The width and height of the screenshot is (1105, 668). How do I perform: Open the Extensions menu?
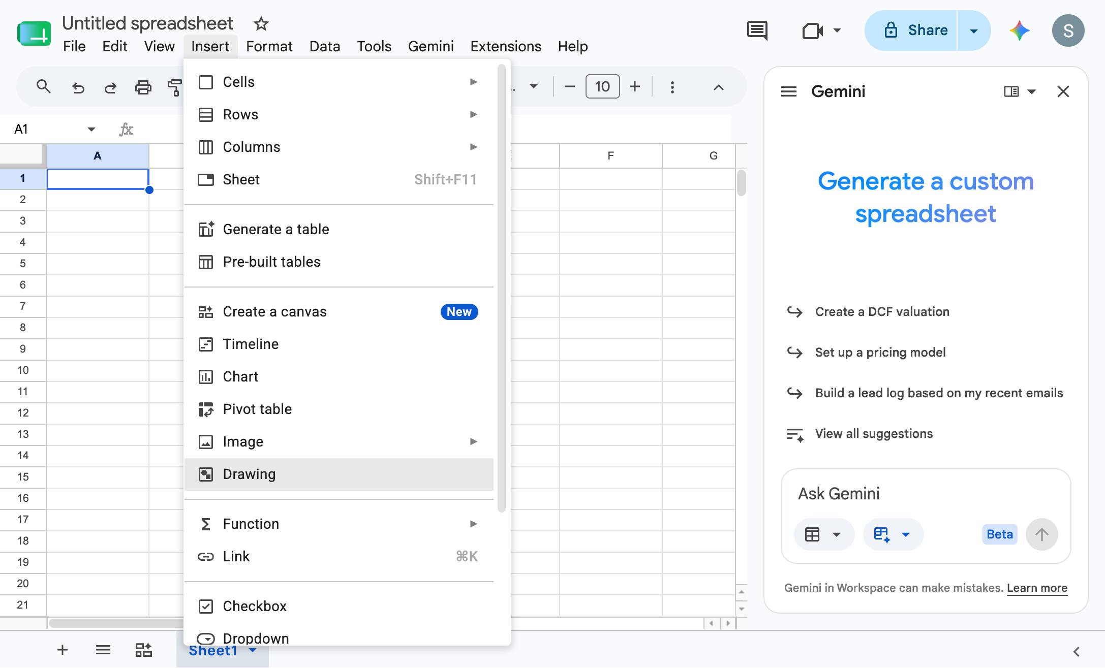coord(506,46)
